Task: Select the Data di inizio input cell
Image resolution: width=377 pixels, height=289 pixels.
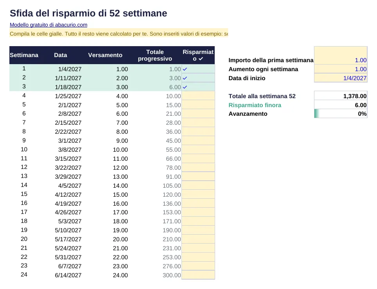Action: pyautogui.click(x=341, y=78)
